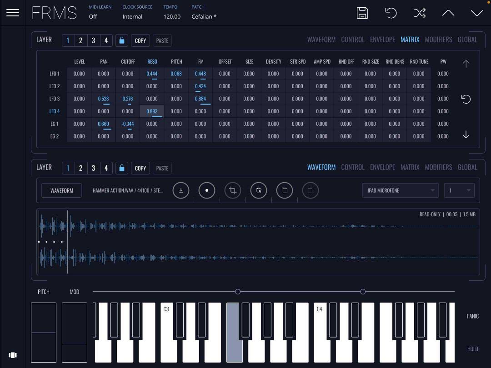Import a sample with the download icon
491x368 pixels.
(181, 190)
